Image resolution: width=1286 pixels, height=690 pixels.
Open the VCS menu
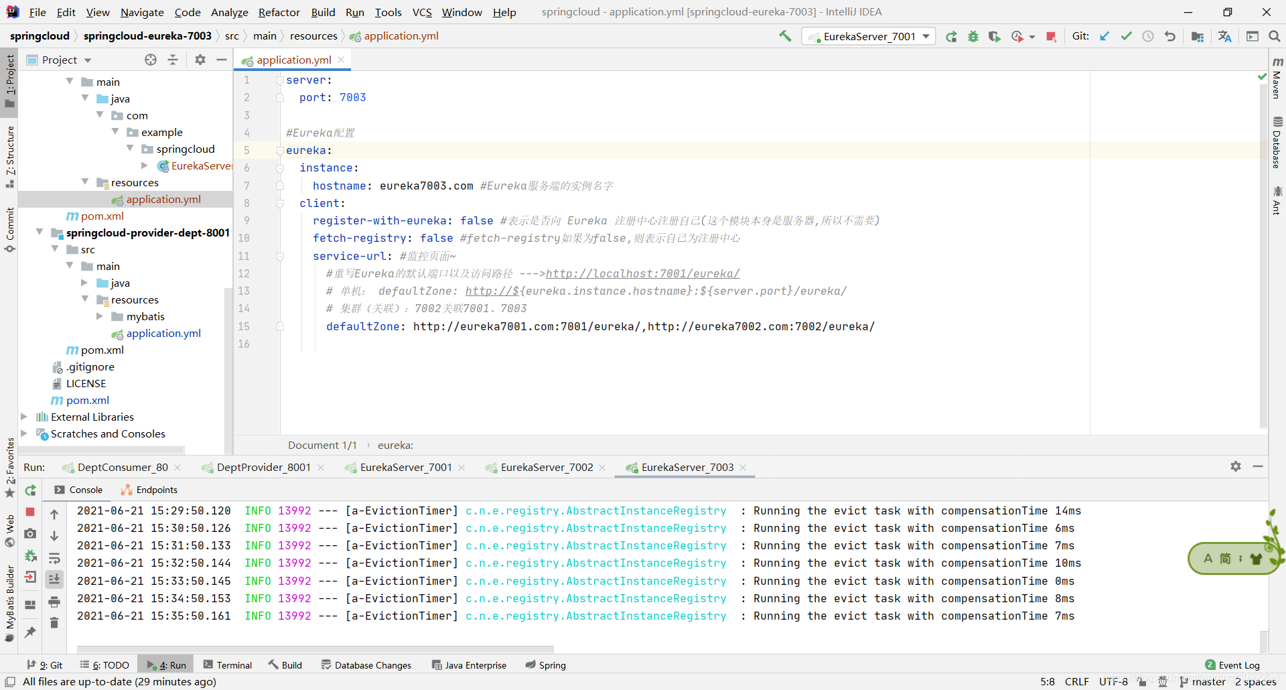422,12
